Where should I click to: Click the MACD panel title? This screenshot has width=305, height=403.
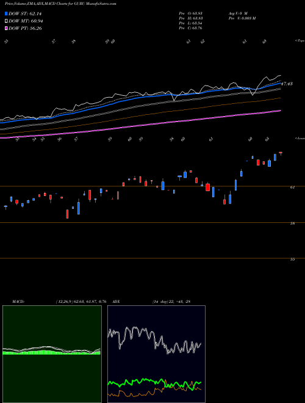pos(18,302)
